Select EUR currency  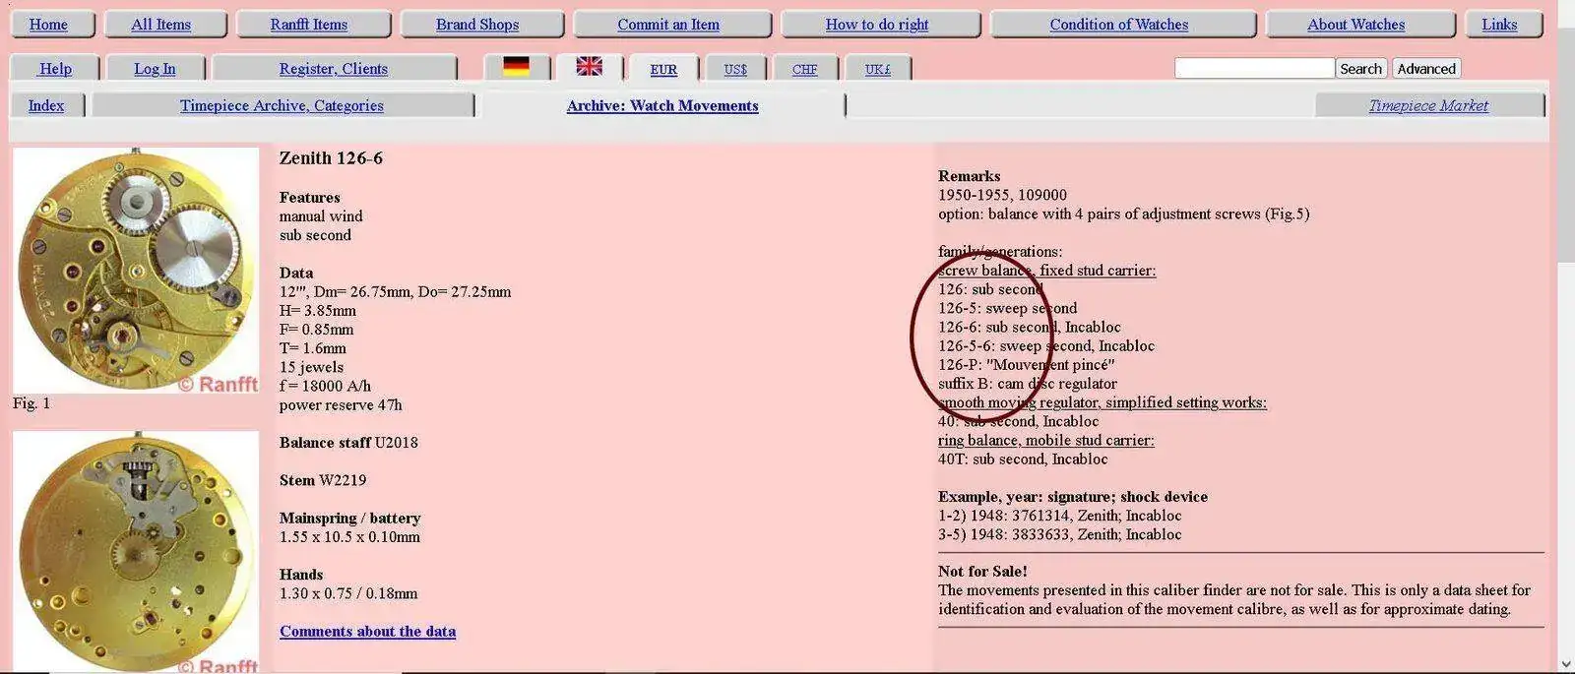(663, 69)
